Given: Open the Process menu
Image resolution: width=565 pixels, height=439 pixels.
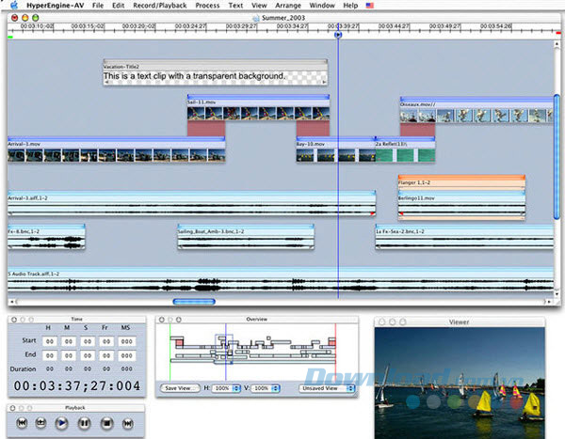Looking at the screenshot, I should 207,6.
